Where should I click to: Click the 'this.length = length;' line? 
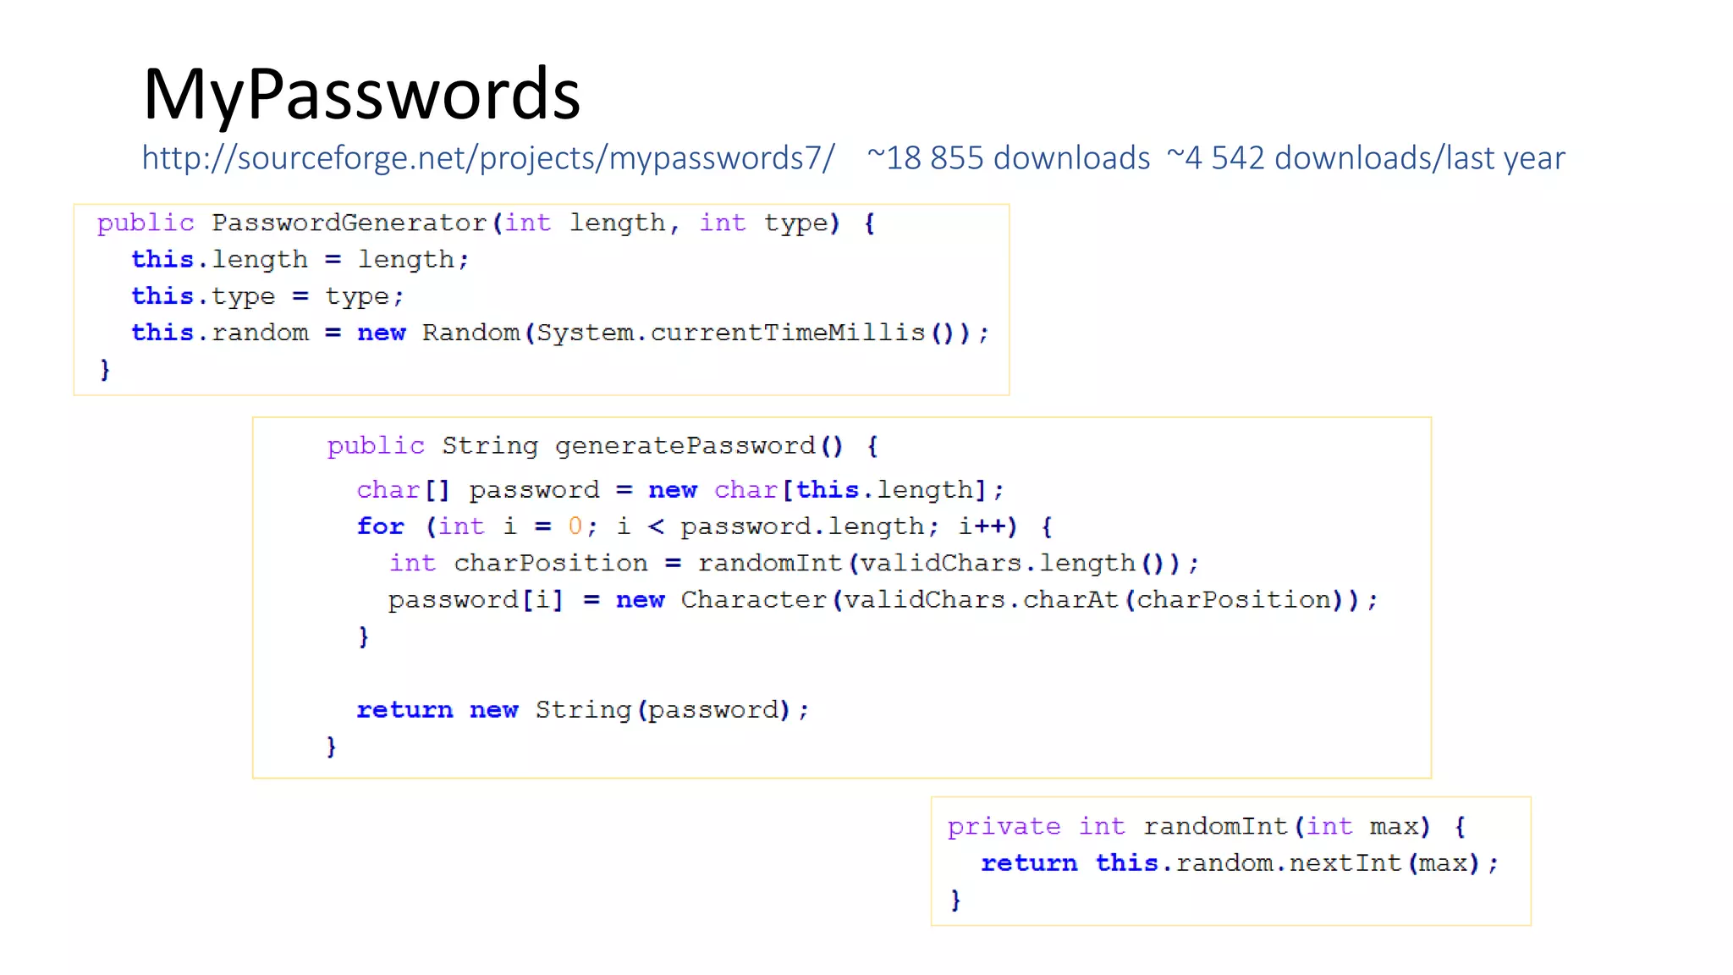coord(300,260)
